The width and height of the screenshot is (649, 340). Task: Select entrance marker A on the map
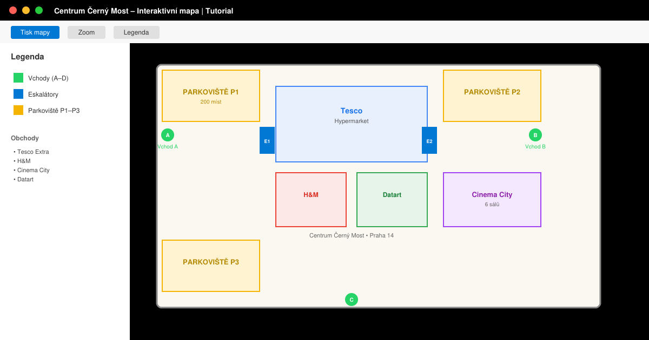168,135
